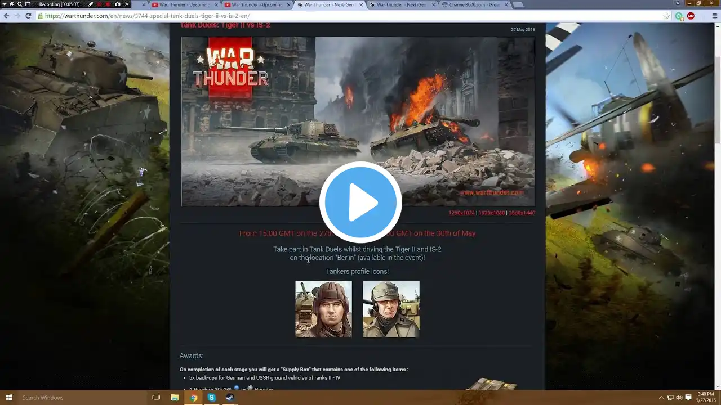Open the 2560x1440 wallpaper link
721x405 pixels.
[x=522, y=213]
